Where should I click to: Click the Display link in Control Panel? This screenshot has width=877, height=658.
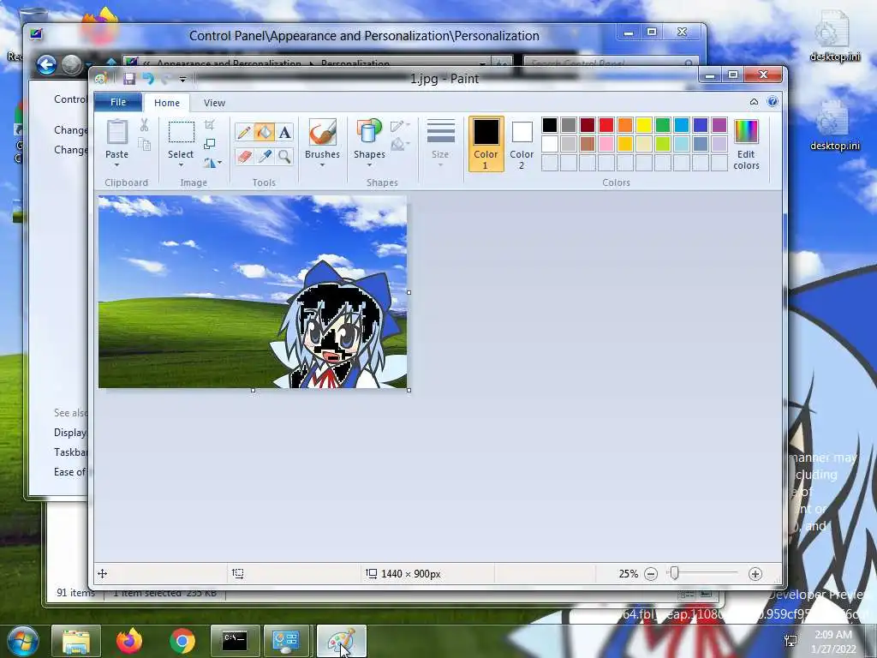tap(70, 433)
